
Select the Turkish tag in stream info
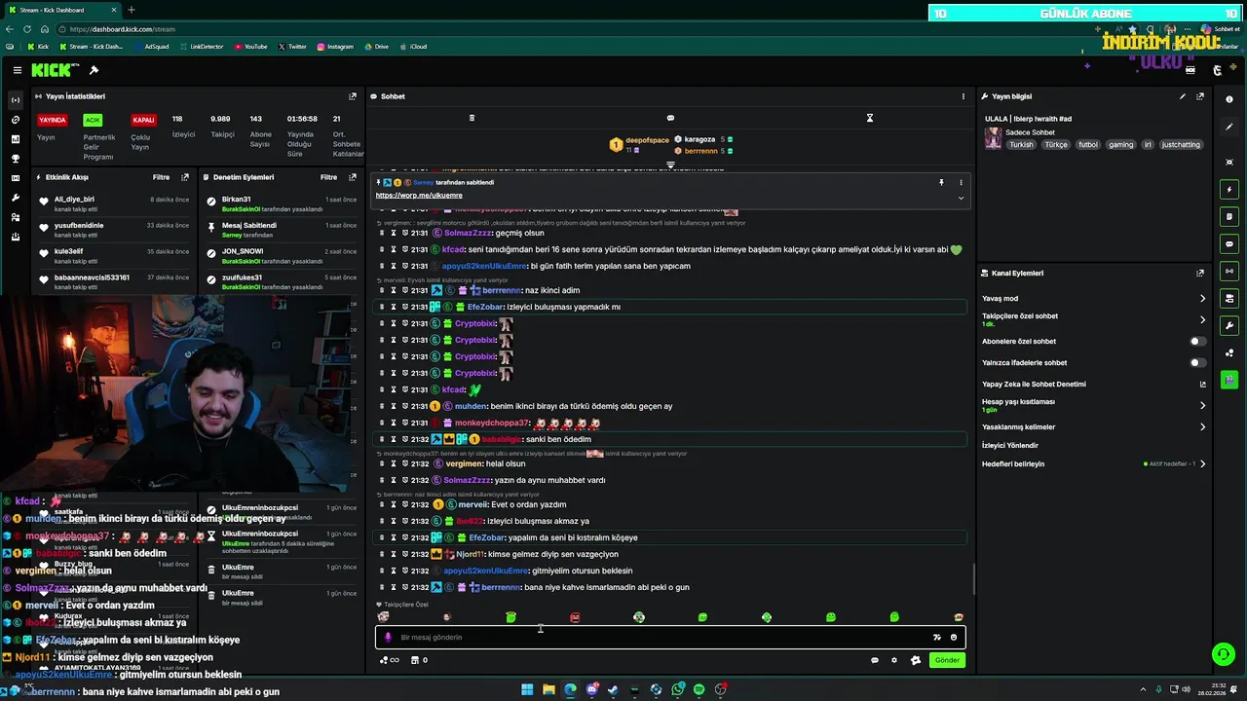(1021, 145)
